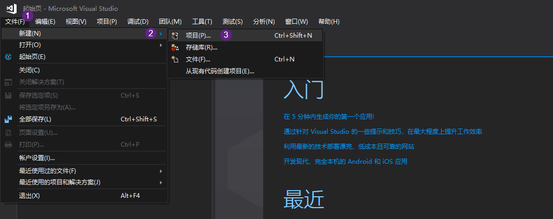Select 将选定项另存为(A)... entry
Viewport: 553px width, 219px height.
(84, 107)
